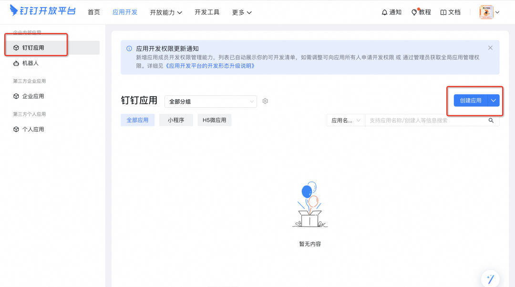Screen dimensions: 515x287
Task: Open the settings gear next to group selector
Action: [265, 101]
